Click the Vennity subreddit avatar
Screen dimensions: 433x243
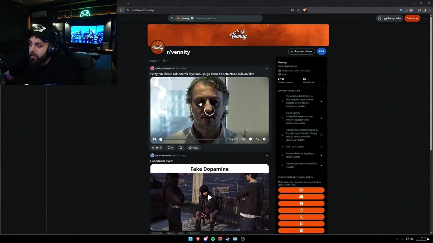click(x=158, y=47)
